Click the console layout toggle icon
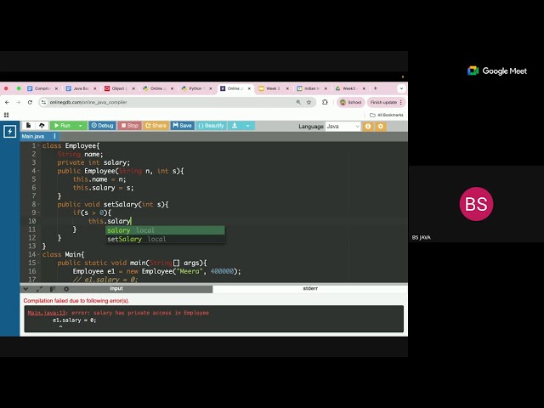 click(53, 289)
